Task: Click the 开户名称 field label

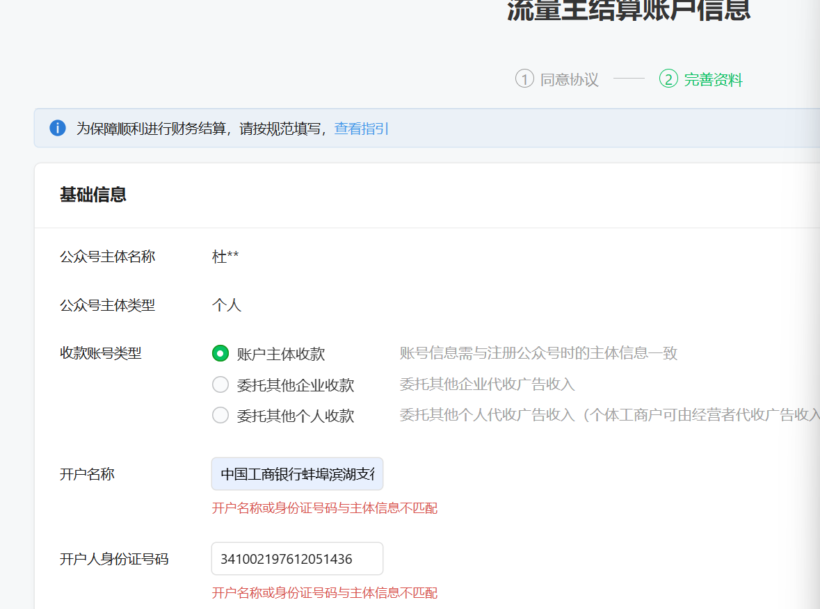Action: click(87, 474)
